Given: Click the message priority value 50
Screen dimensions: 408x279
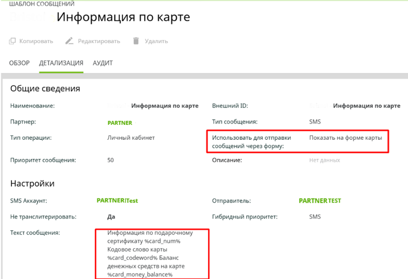Looking at the screenshot, I should coord(111,160).
